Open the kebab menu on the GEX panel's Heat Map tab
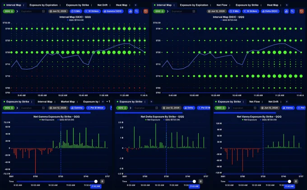307x190 pixels. 130,5
